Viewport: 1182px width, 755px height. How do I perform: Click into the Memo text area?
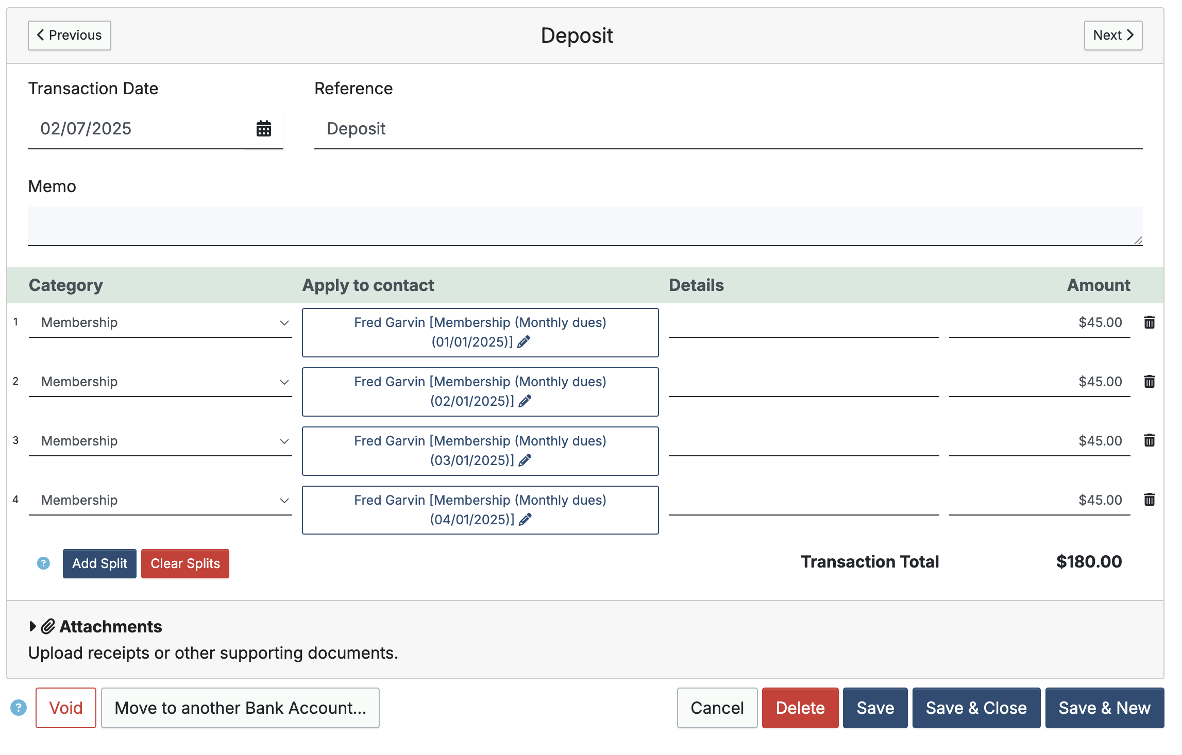585,226
